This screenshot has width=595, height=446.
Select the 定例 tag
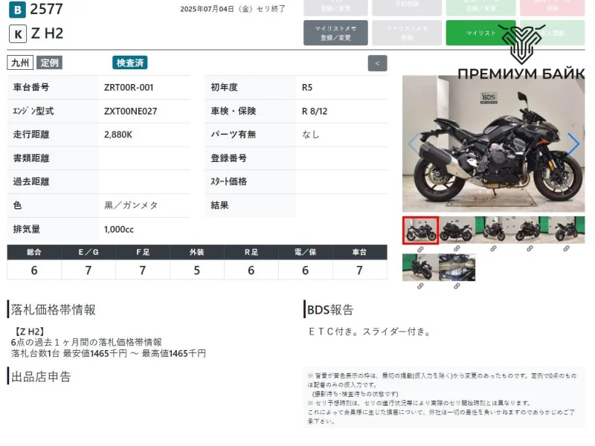point(50,63)
